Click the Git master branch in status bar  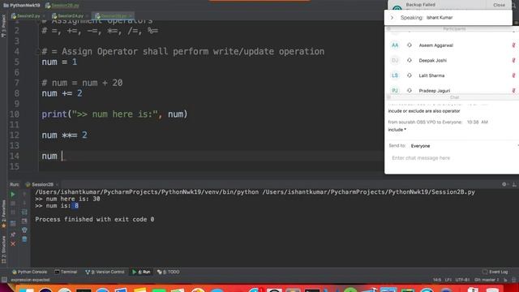click(x=487, y=280)
